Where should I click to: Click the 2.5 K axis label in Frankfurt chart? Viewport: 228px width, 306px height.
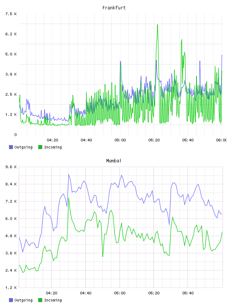(11, 94)
